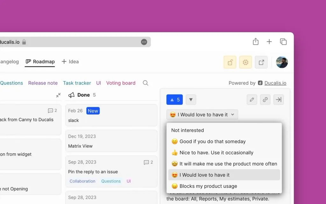Choose 'Not interested' from the list
This screenshot has height=204, width=326.
(x=188, y=130)
